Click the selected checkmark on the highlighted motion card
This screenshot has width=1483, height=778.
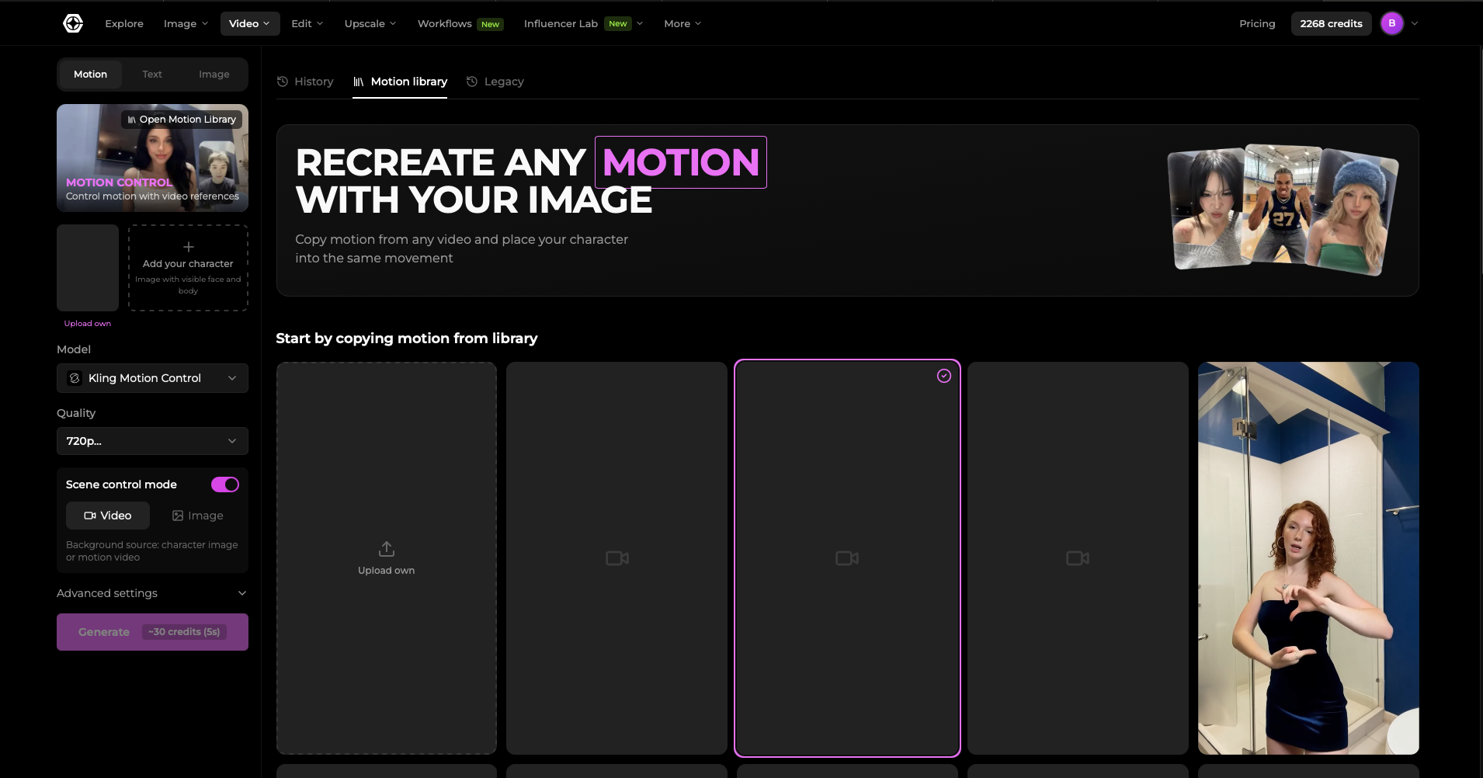pyautogui.click(x=944, y=376)
